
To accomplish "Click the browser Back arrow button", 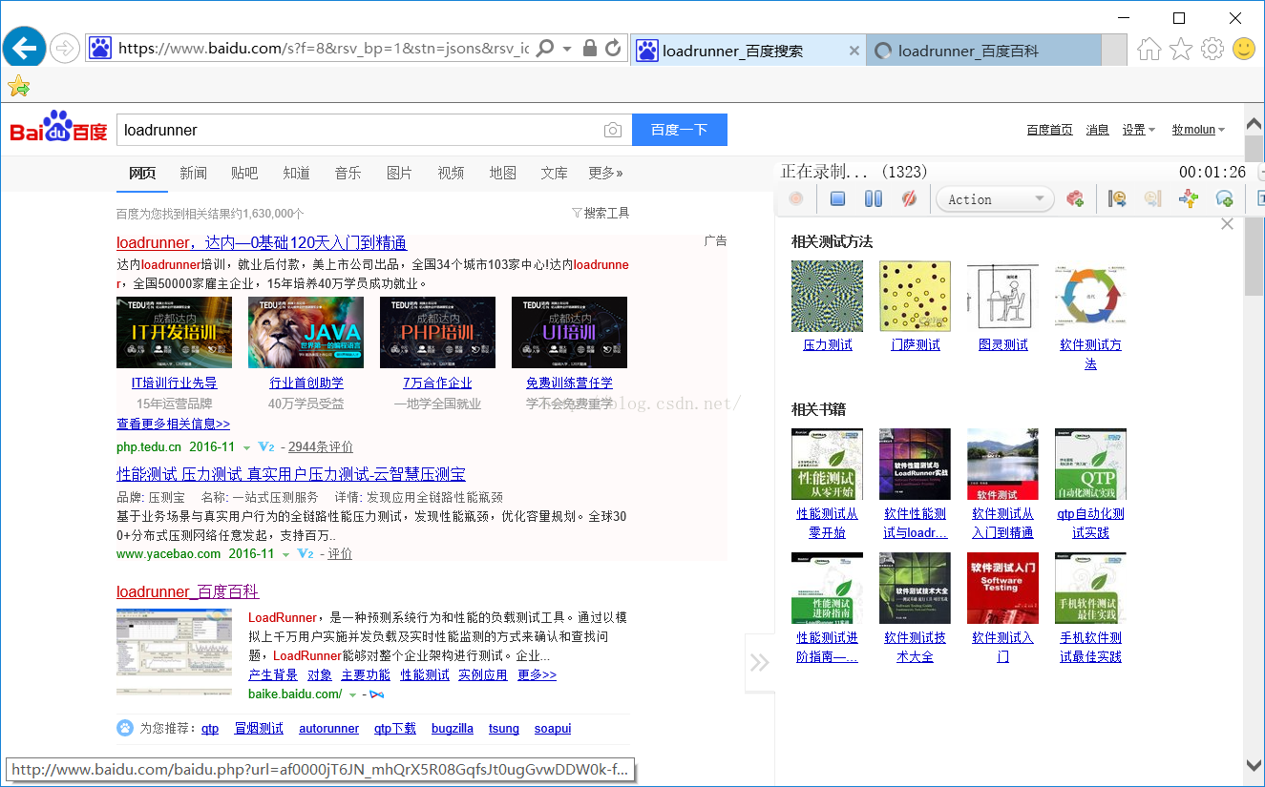I will (24, 48).
